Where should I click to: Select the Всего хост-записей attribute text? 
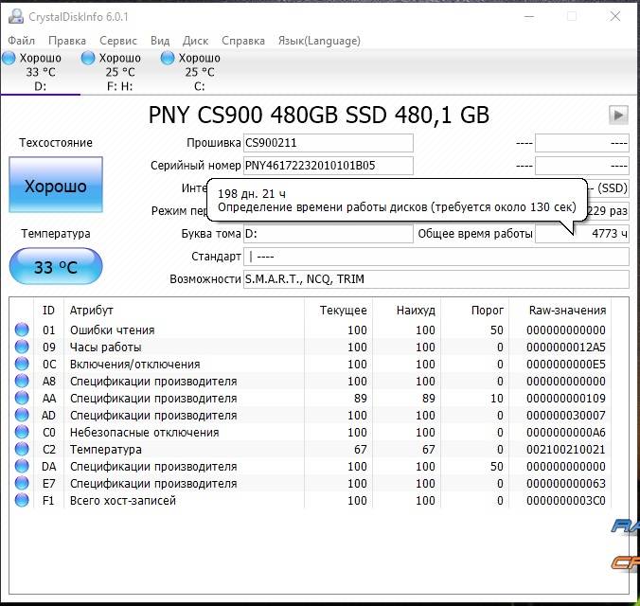tap(123, 500)
